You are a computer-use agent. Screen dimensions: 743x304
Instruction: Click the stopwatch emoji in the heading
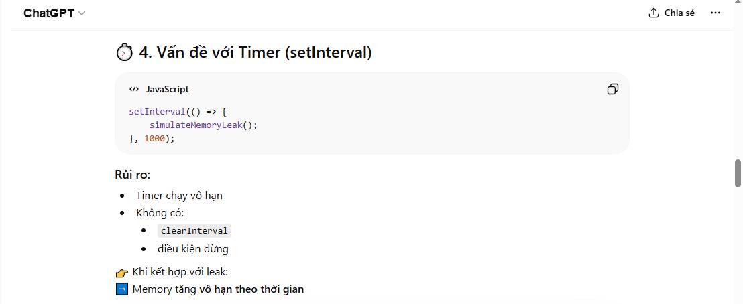coord(125,52)
